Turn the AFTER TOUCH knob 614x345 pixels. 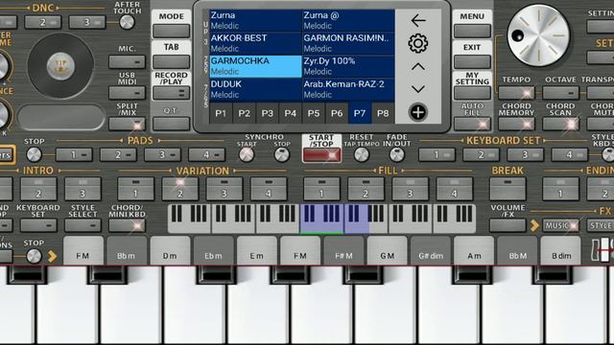127,22
